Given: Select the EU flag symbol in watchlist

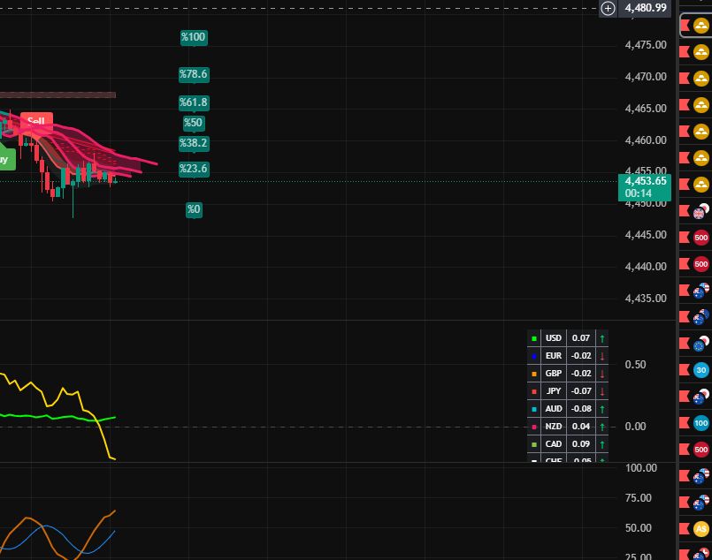Looking at the screenshot, I should [701, 344].
